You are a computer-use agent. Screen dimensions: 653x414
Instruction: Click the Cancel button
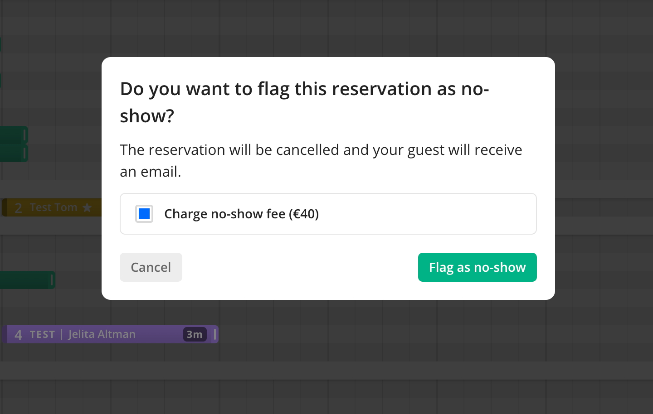pos(151,267)
